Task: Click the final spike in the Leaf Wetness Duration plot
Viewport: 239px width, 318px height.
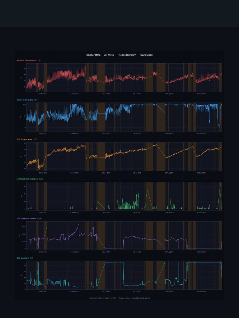Action: [x=220, y=196]
